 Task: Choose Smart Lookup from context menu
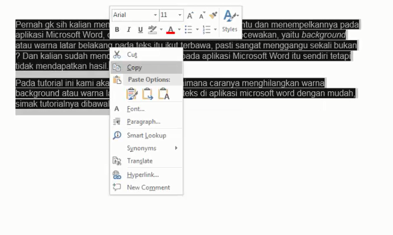[x=147, y=136]
